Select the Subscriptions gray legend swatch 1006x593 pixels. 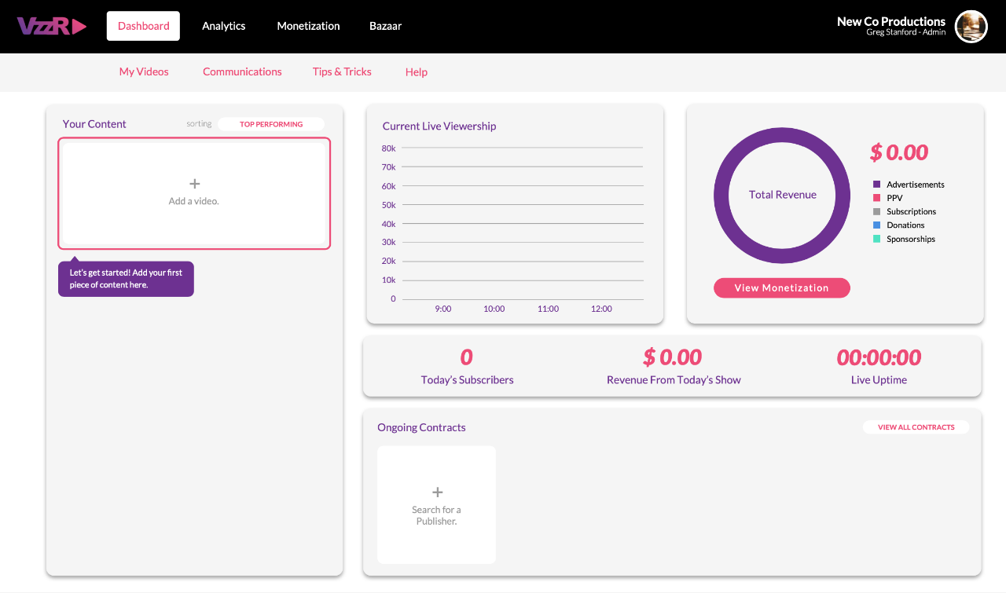[877, 211]
